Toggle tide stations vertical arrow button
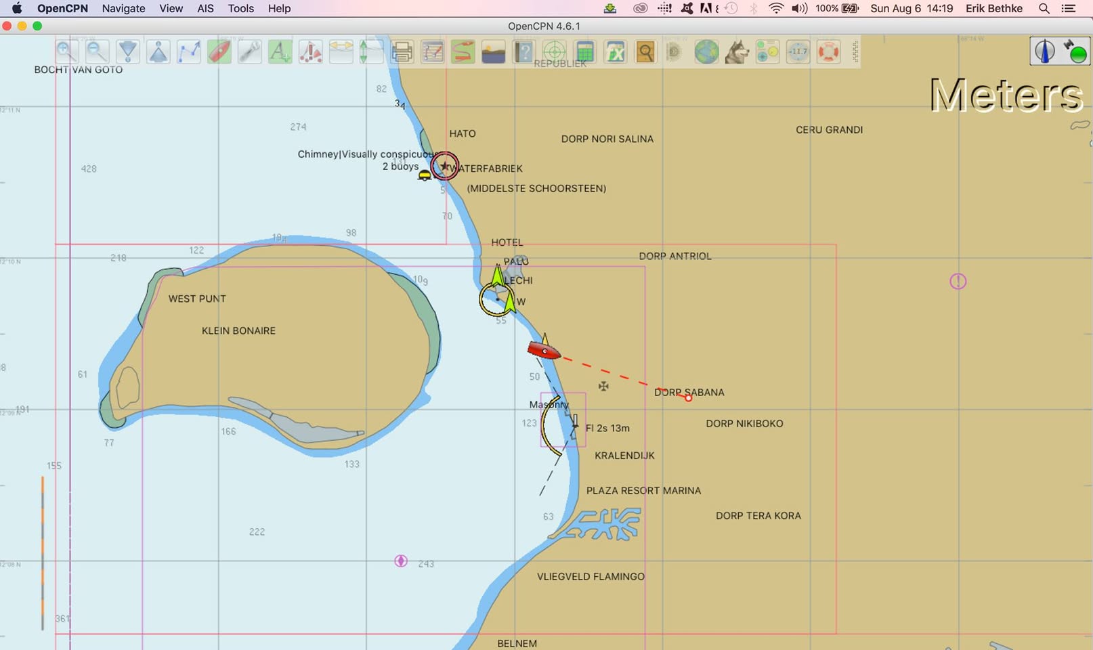Image resolution: width=1093 pixels, height=650 pixels. point(364,51)
